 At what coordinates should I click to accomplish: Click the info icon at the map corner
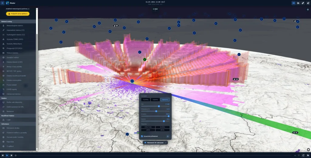[308, 150]
